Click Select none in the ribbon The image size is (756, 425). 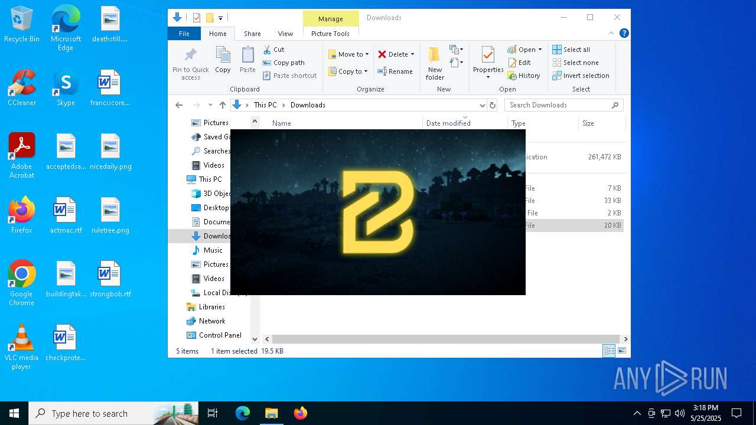(575, 63)
